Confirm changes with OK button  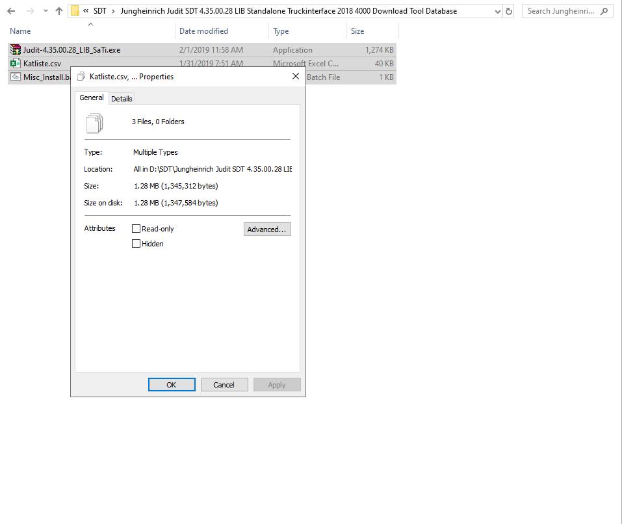click(x=171, y=384)
